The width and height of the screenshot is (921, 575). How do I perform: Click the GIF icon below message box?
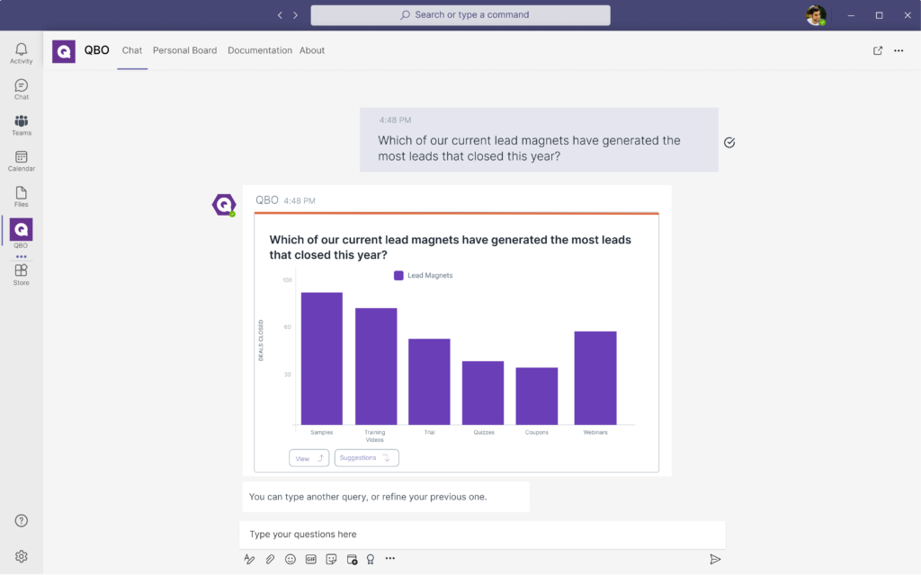point(311,559)
